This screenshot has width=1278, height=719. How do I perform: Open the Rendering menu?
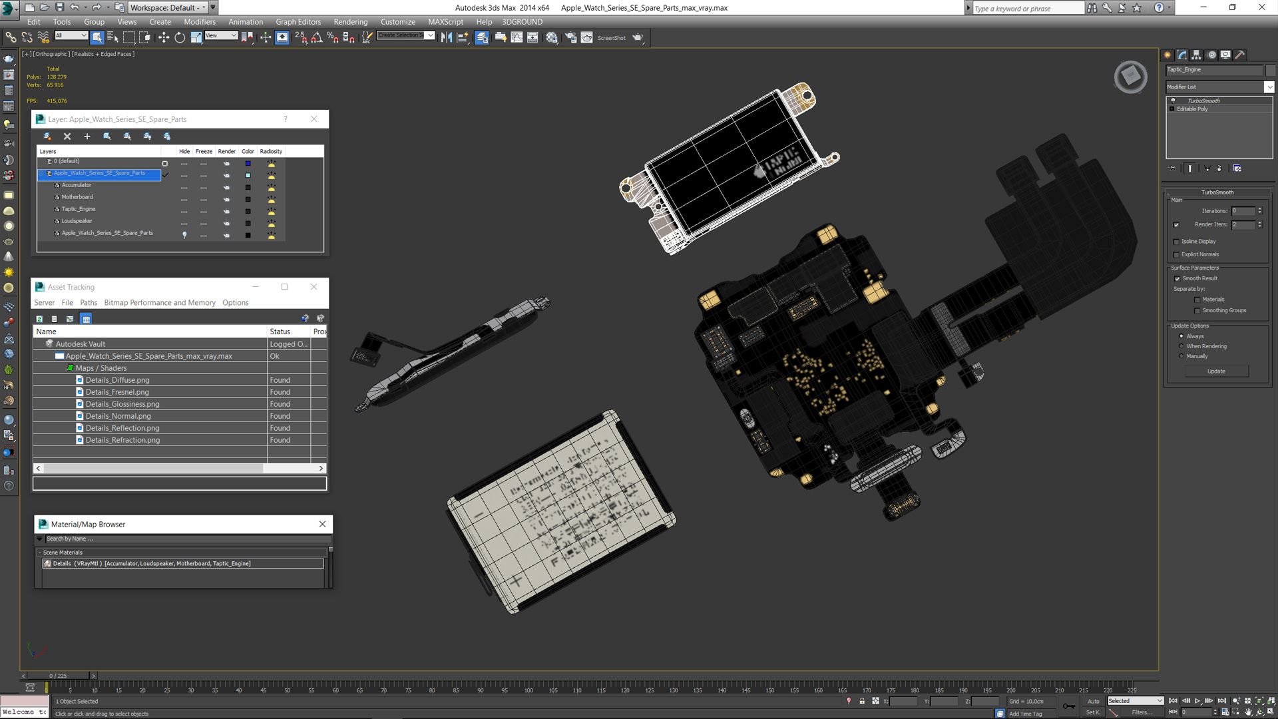click(351, 22)
